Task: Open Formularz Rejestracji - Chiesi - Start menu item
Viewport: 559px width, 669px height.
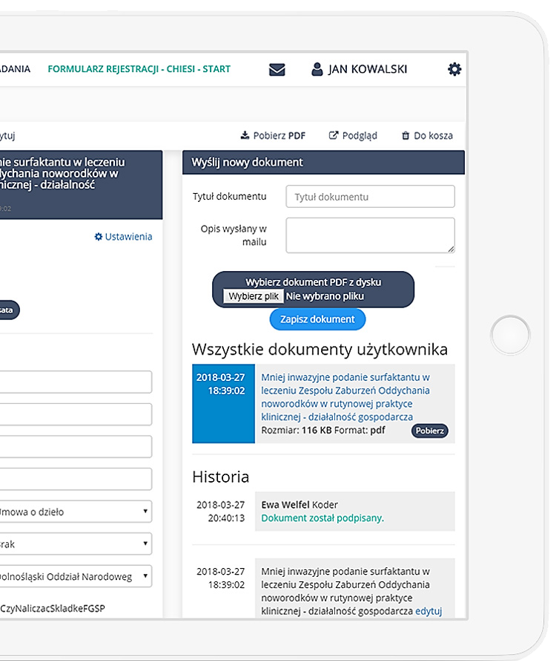Action: click(x=139, y=69)
